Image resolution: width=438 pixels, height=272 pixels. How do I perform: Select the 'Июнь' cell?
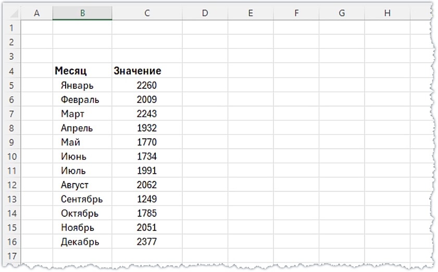pyautogui.click(x=82, y=156)
